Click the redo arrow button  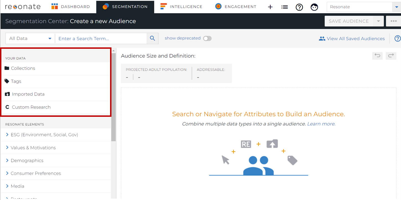(x=391, y=56)
